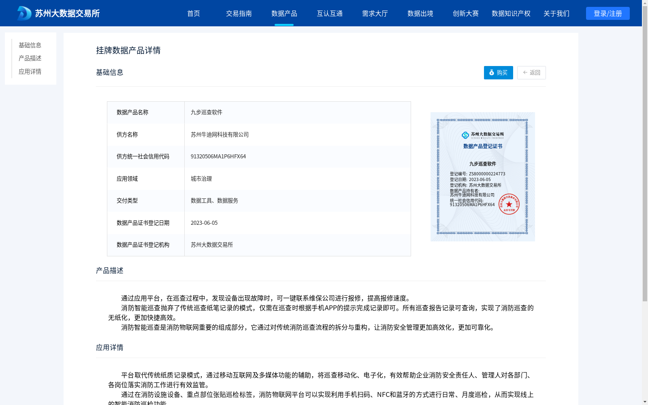Select registration date 2023-06-05 in table
The width and height of the screenshot is (648, 405).
click(x=204, y=223)
